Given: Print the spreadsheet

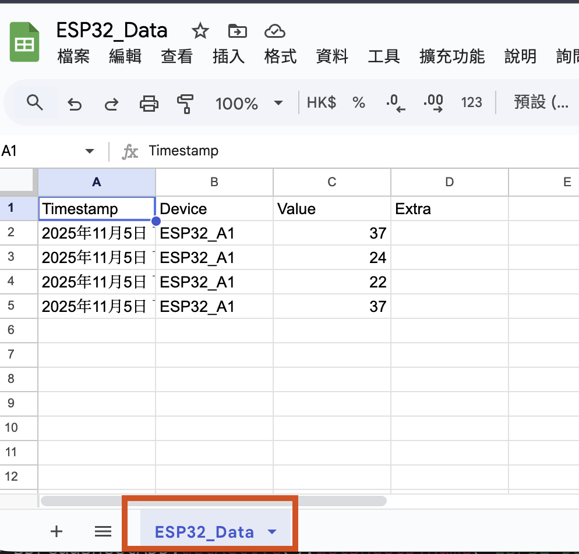Looking at the screenshot, I should pos(149,104).
